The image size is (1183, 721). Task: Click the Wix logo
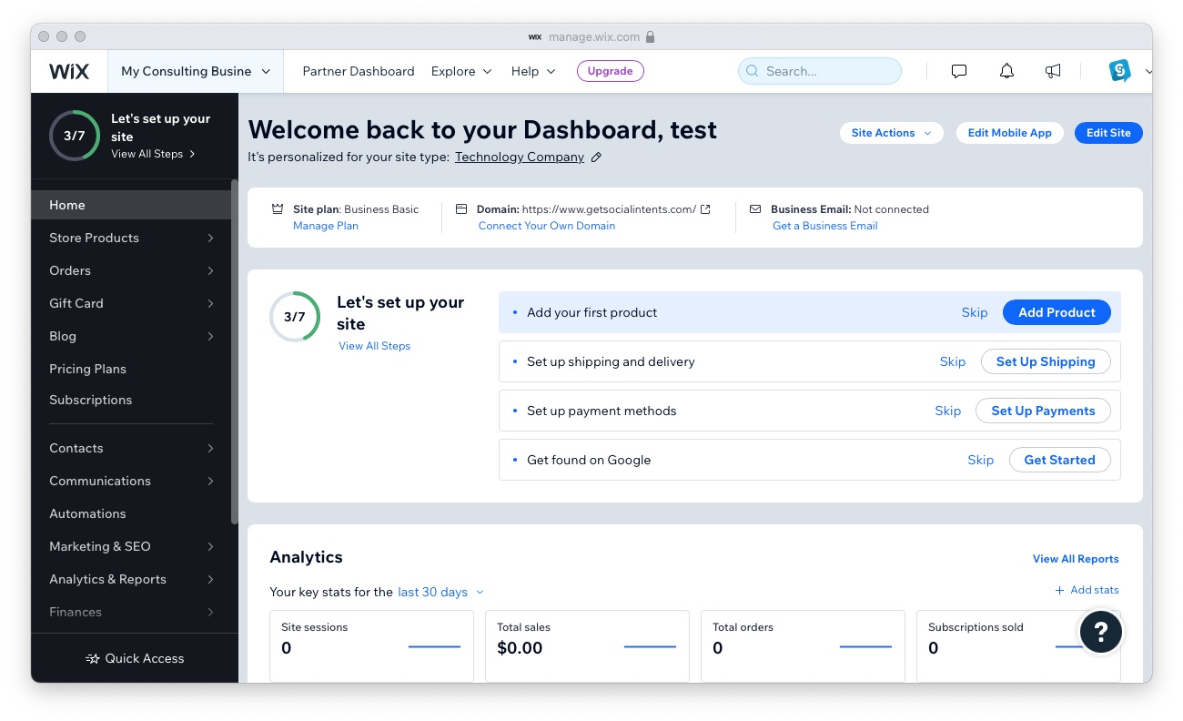coord(69,71)
